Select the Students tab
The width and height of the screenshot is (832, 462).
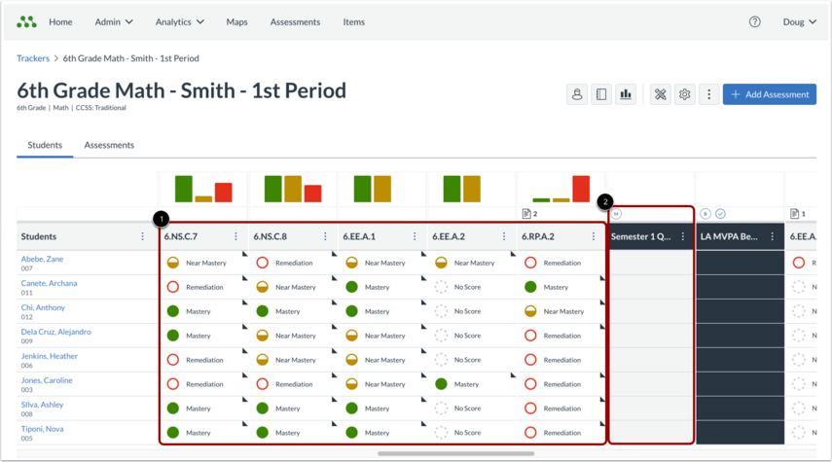point(45,145)
